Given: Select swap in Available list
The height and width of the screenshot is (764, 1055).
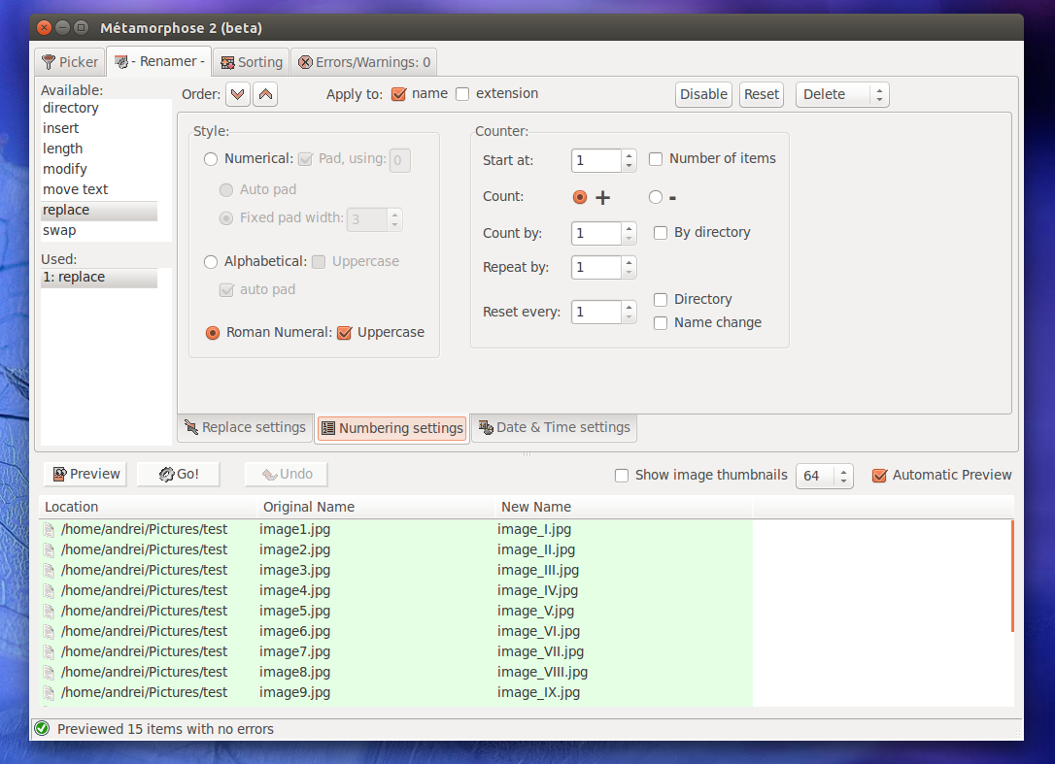Looking at the screenshot, I should coord(99,231).
